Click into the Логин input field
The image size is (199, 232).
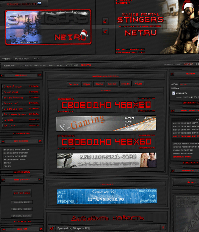point(189,84)
